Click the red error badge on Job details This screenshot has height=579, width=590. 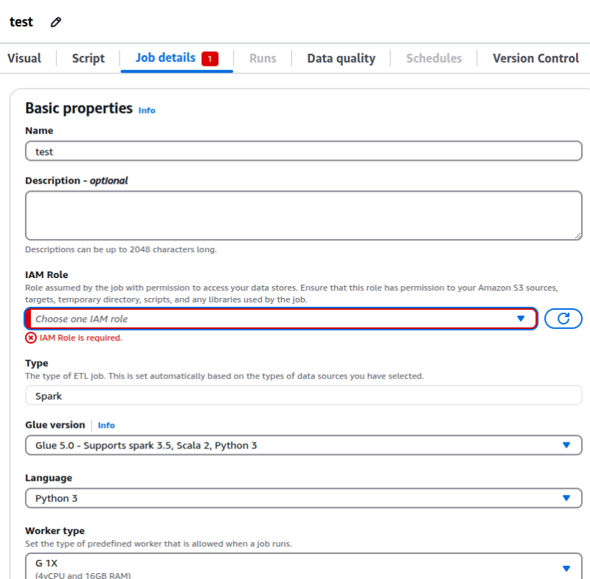click(x=209, y=58)
